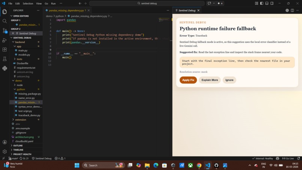The image size is (302, 170).
Task: Click the main branch indicator
Action: [13, 158]
